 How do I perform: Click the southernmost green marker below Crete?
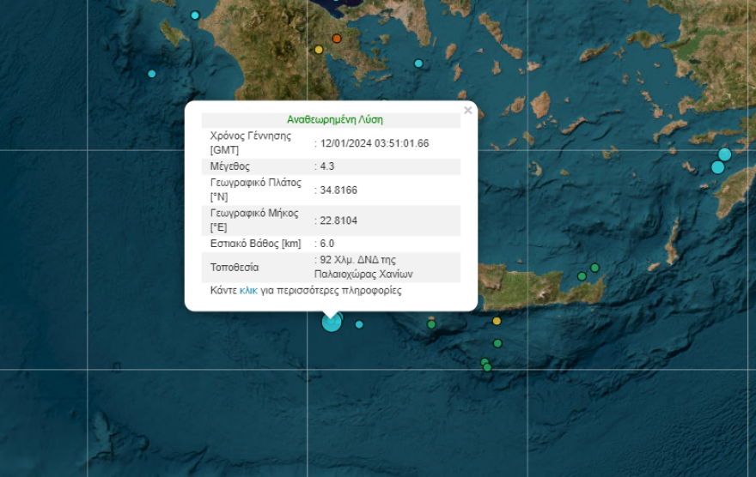pos(487,367)
